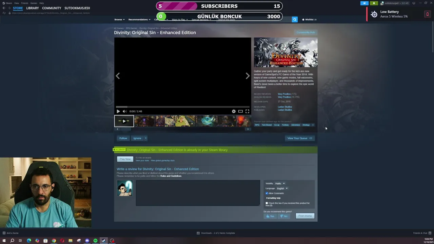
Task: Open Windows taskbar search
Action: coord(12,241)
